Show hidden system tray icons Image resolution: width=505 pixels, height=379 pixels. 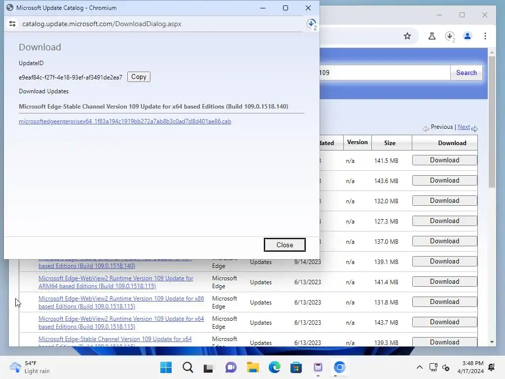point(419,367)
